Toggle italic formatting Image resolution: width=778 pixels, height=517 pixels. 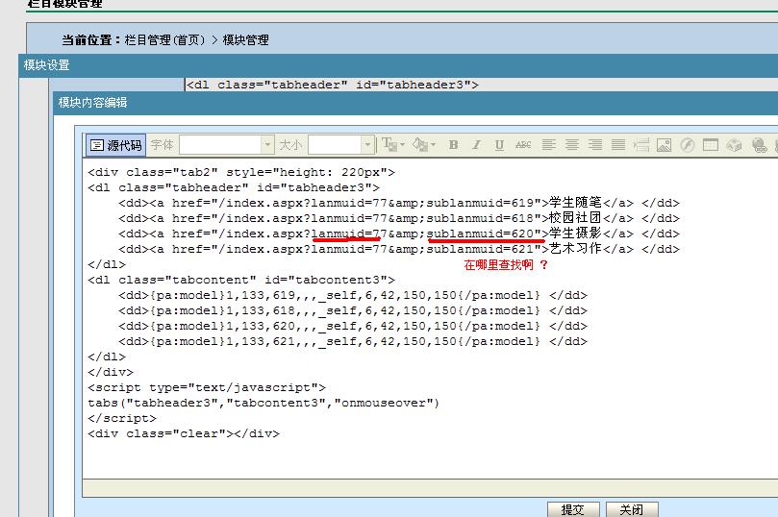476,145
